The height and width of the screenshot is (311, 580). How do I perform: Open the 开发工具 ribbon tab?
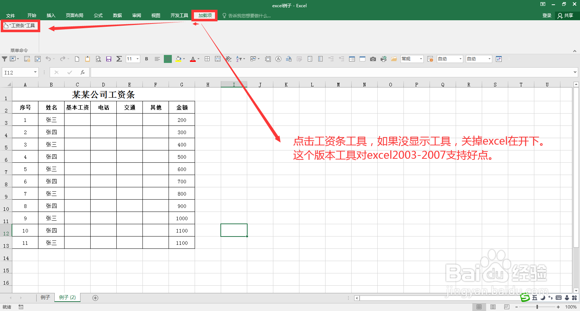(179, 16)
